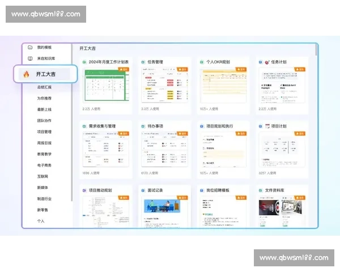Image resolution: width=340 pixels, height=272 pixels.
Task: Switch to 新零售 category
Action: point(42,210)
